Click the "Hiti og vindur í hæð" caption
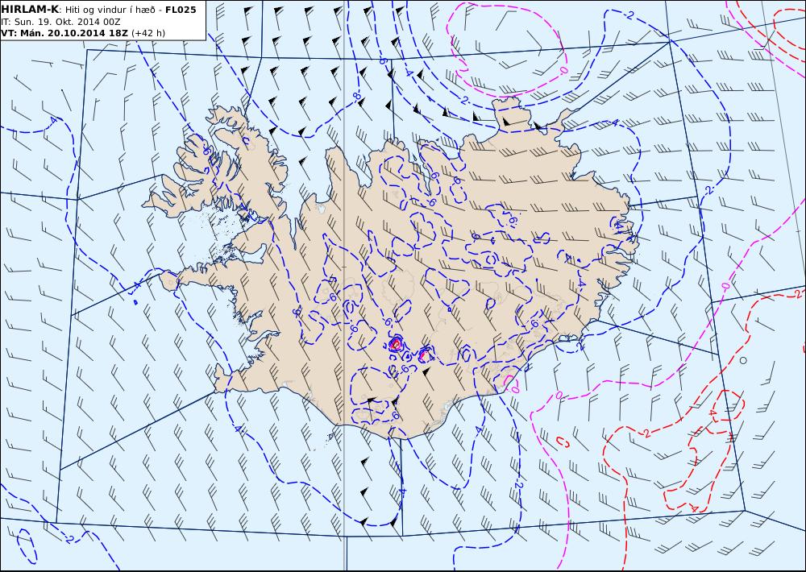 point(110,10)
